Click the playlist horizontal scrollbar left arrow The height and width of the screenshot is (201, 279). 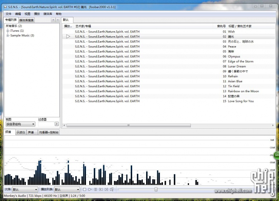64,126
